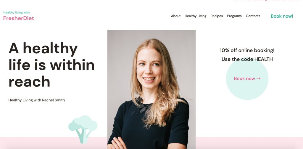Click the 'Healthy living with' tagline above logo
303x149 pixels.
pos(17,12)
